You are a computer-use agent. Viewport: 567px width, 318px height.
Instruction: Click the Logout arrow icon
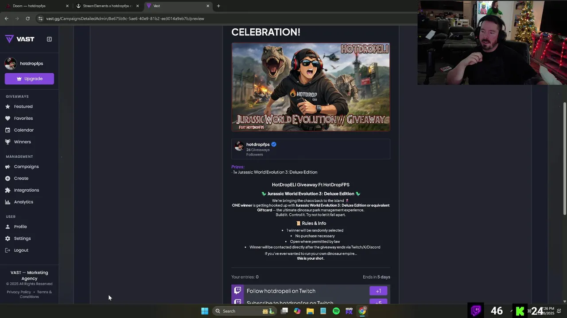(8, 250)
